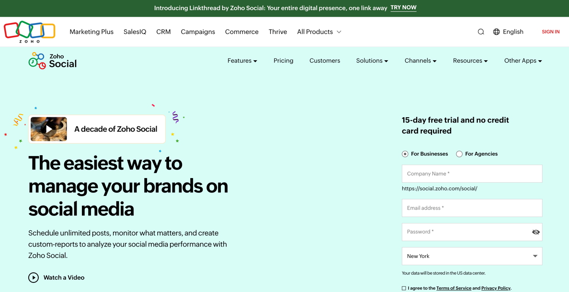This screenshot has width=569, height=292.
Task: Expand the Features menu
Action: pos(242,61)
